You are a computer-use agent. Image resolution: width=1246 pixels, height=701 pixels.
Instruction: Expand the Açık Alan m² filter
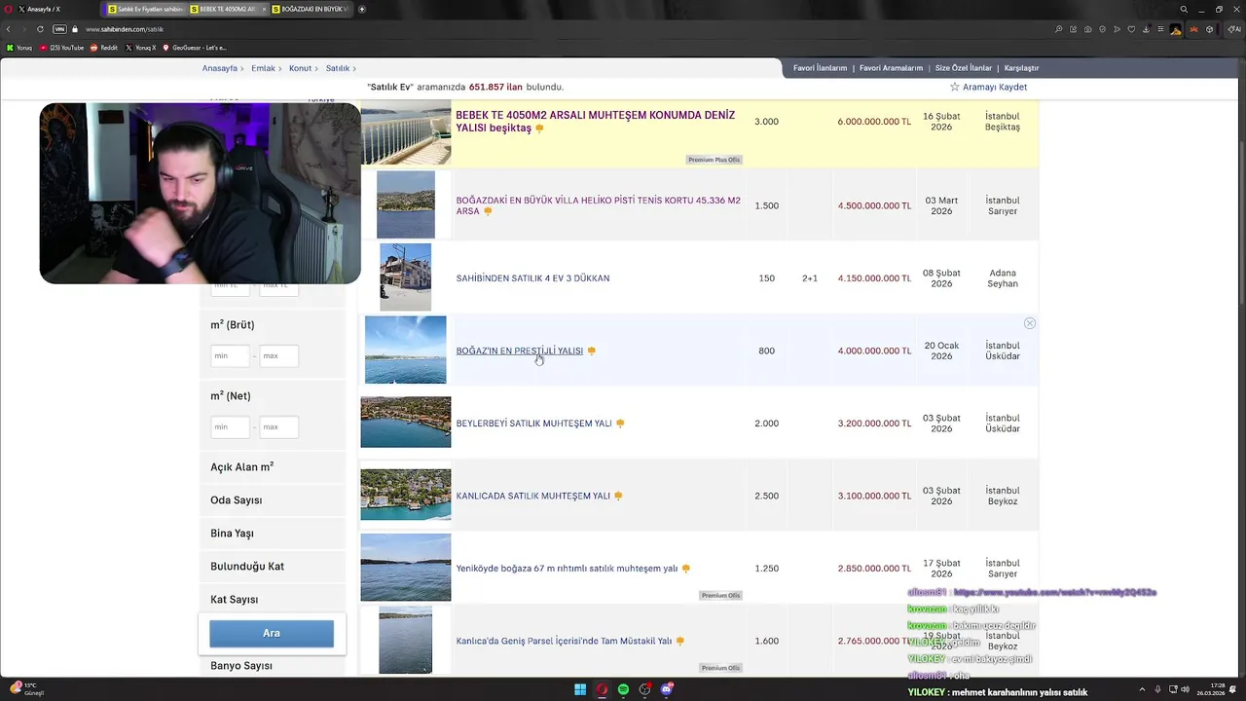pyautogui.click(x=271, y=467)
